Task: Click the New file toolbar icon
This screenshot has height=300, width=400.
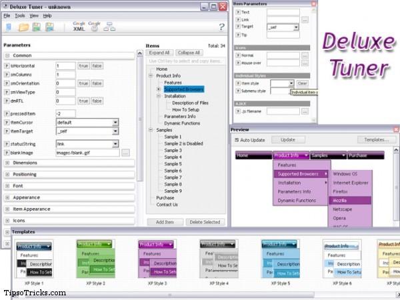Action: (x=9, y=27)
